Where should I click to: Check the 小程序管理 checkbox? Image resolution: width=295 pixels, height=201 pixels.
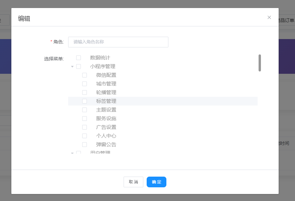79,66
